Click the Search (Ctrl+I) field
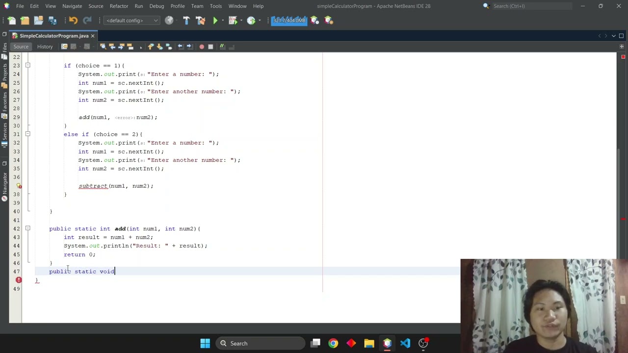 click(x=532, y=6)
